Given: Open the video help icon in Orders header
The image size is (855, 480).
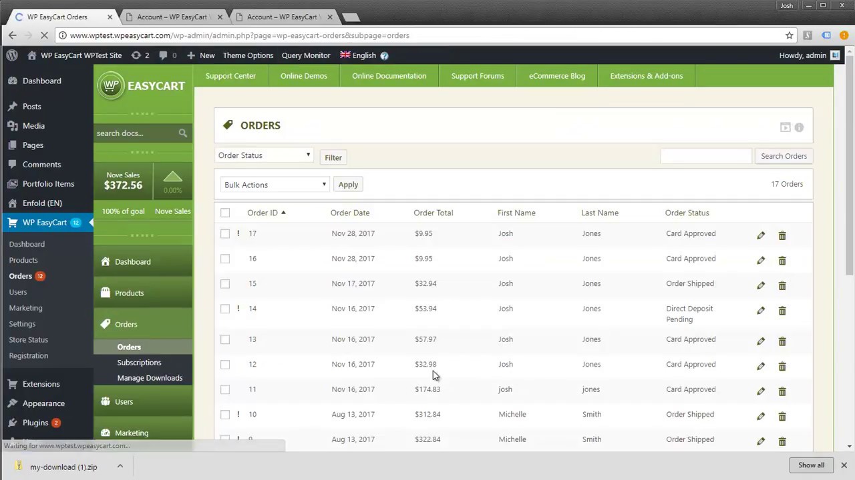Looking at the screenshot, I should (786, 127).
